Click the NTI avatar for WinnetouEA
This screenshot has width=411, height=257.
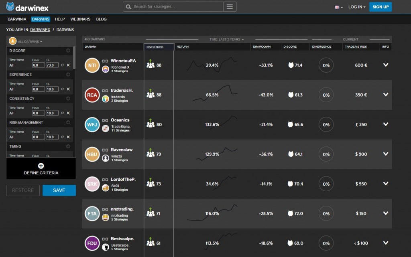(x=92, y=65)
